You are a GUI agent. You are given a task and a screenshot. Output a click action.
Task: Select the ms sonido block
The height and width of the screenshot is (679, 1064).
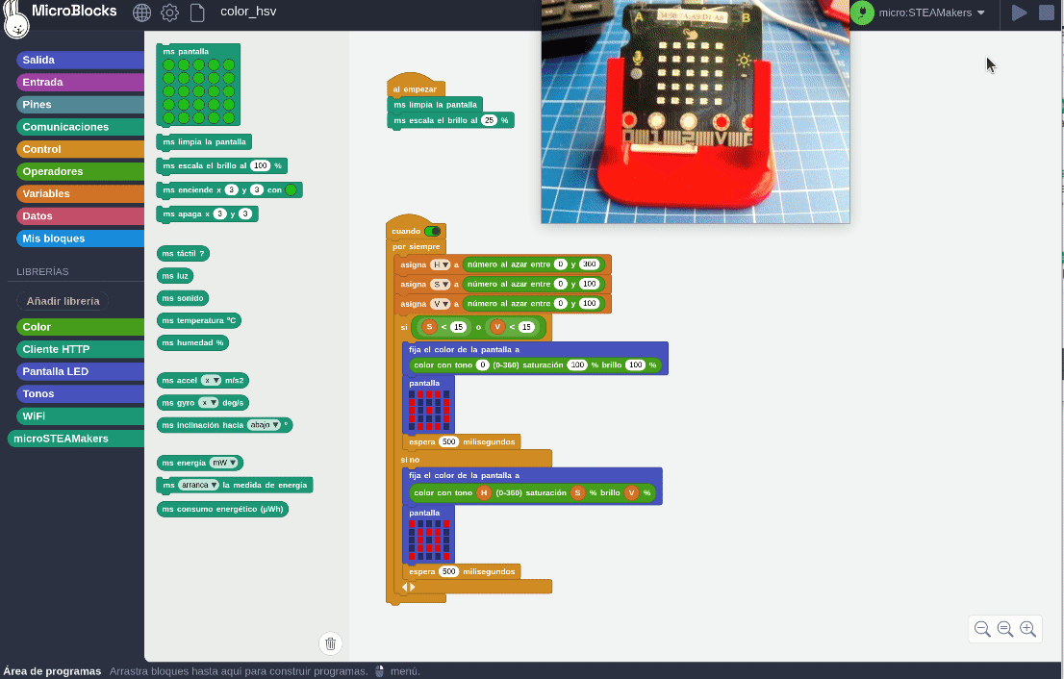pos(183,298)
